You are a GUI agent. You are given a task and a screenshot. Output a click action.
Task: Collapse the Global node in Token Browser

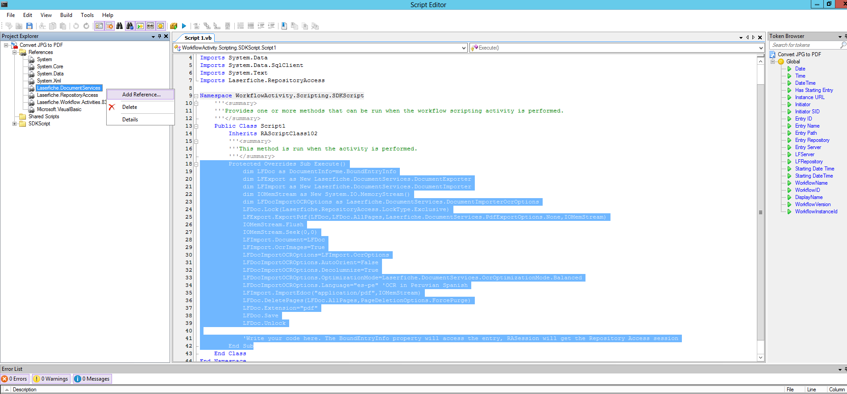coord(773,62)
